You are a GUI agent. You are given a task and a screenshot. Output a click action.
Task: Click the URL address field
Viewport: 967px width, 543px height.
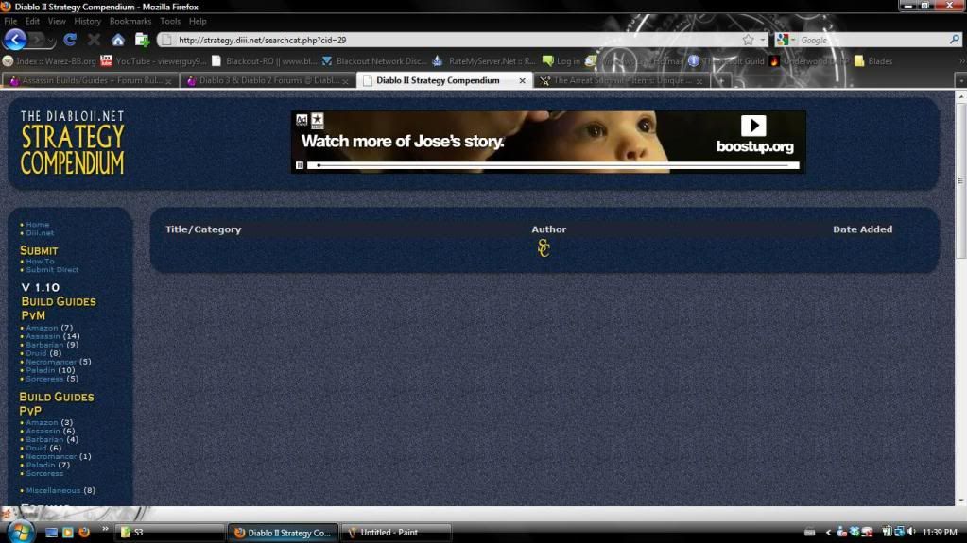pos(458,40)
